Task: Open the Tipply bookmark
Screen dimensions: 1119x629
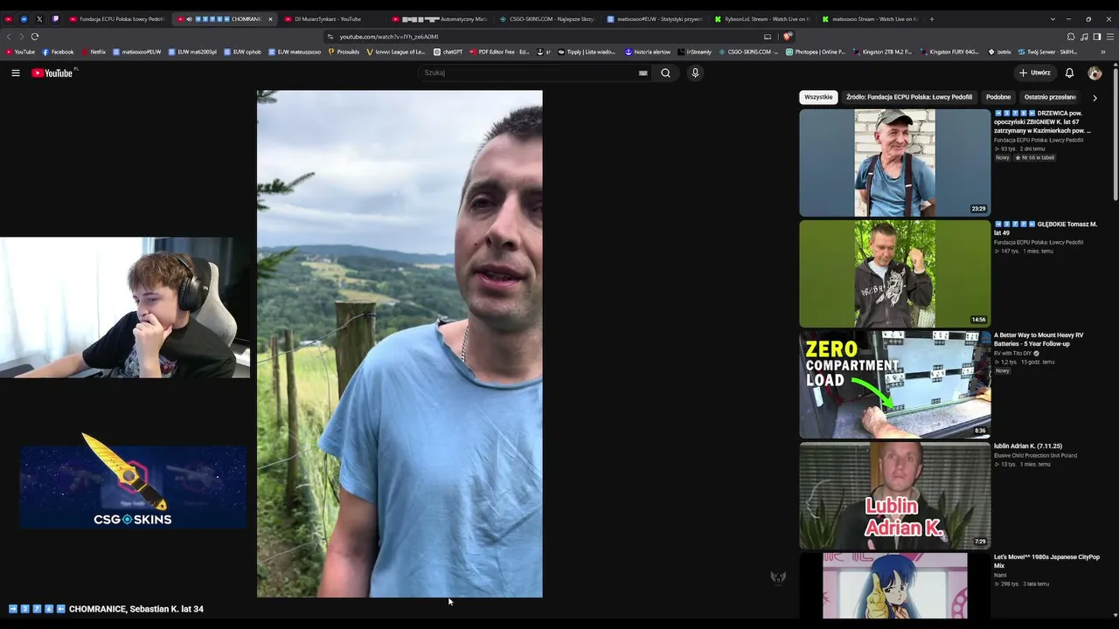Action: coord(587,52)
